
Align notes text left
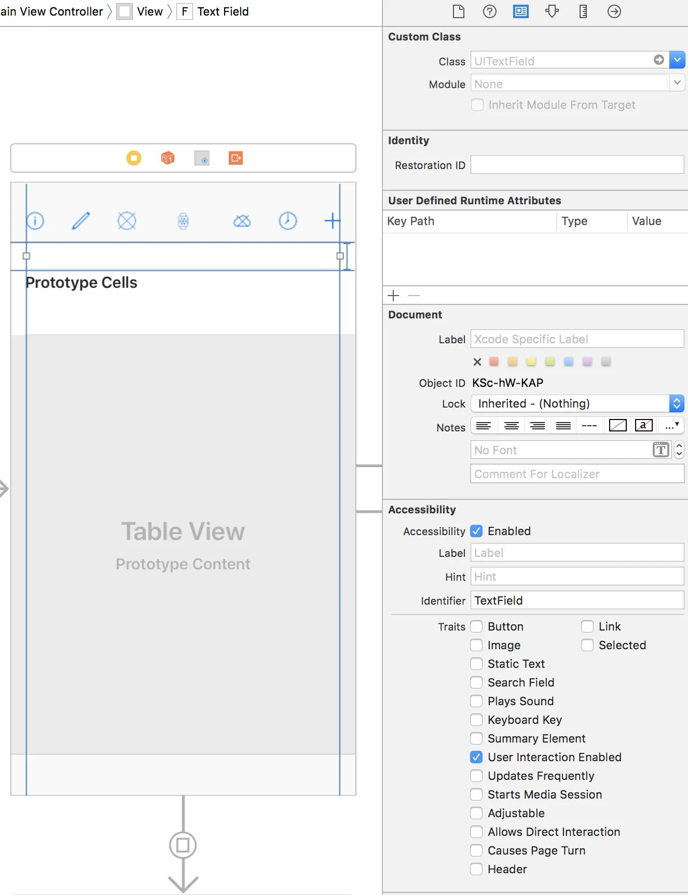(484, 426)
